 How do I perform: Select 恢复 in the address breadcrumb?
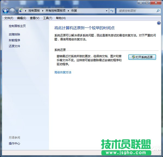tap(74, 11)
